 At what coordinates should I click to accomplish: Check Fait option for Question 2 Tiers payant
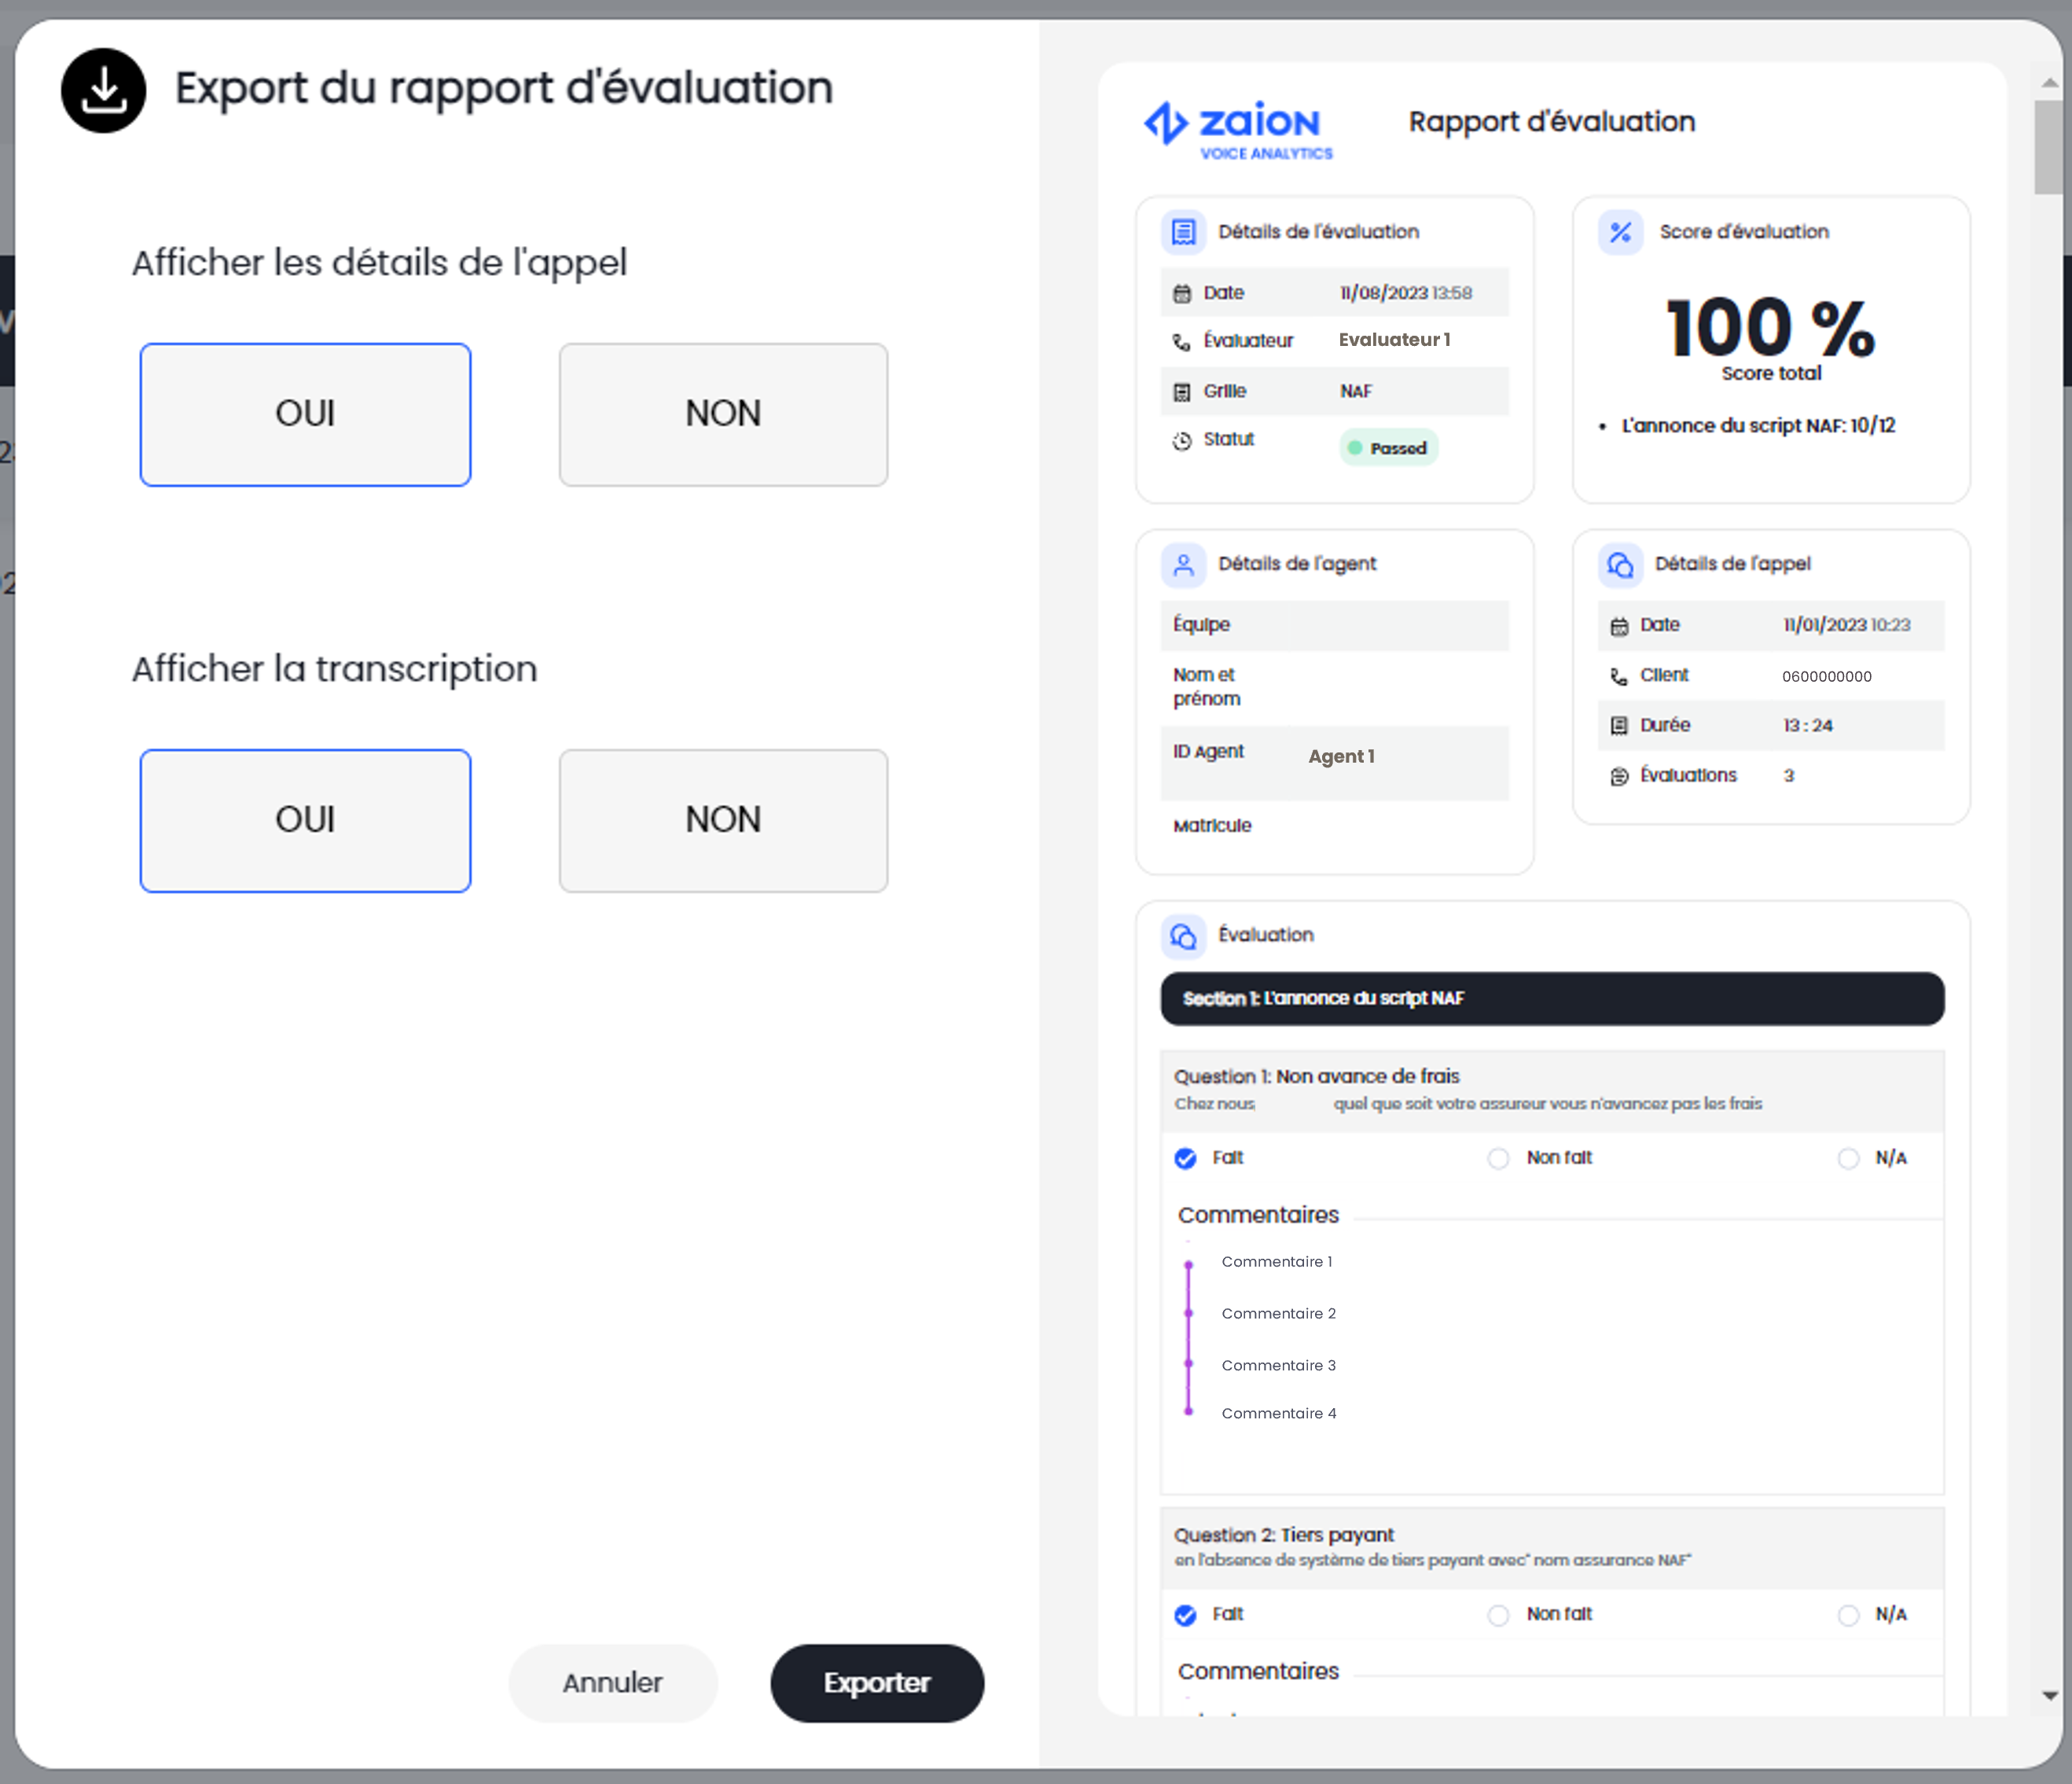pyautogui.click(x=1185, y=1615)
